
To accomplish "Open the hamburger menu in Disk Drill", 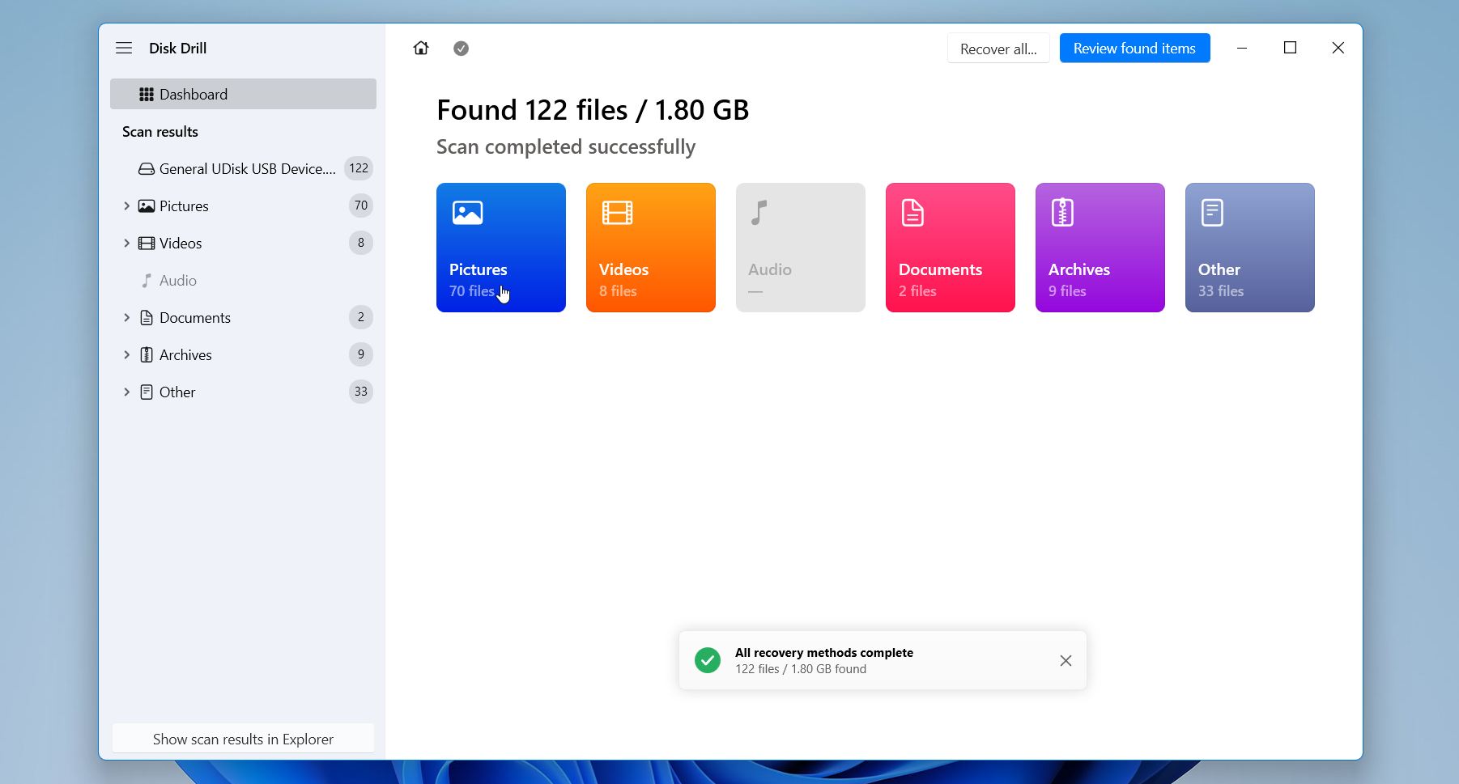I will (x=124, y=48).
